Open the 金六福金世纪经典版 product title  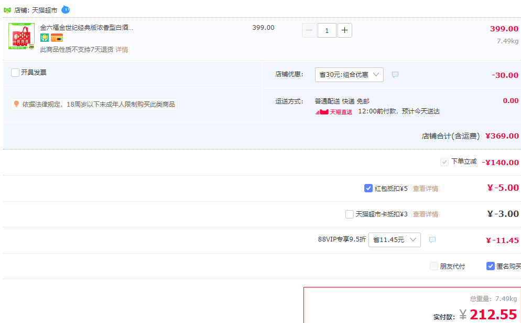click(86, 28)
